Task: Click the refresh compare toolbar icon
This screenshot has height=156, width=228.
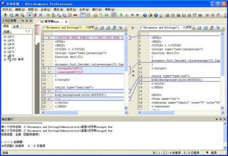Action: (x=11, y=15)
